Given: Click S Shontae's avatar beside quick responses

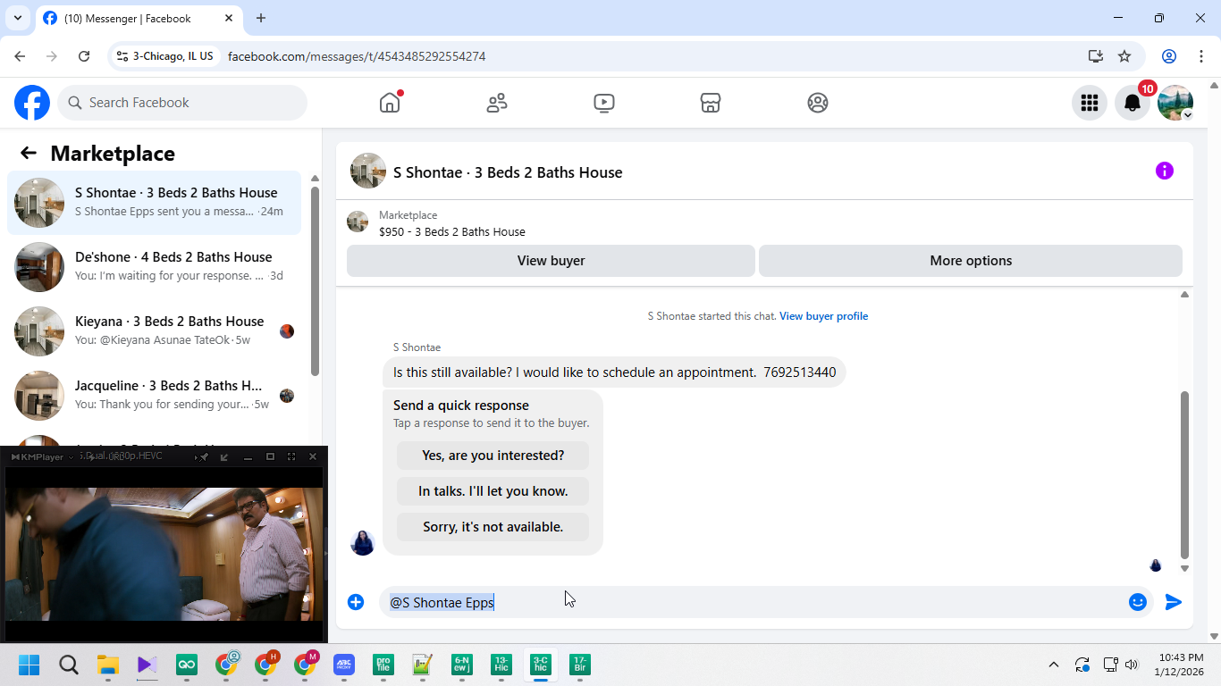Looking at the screenshot, I should 363,542.
